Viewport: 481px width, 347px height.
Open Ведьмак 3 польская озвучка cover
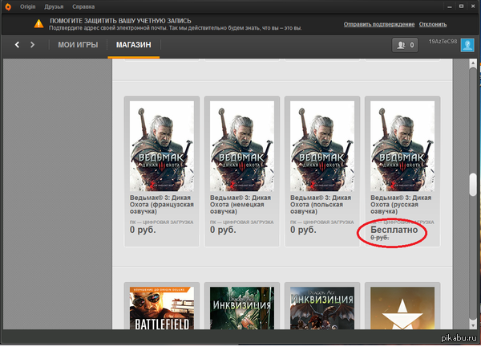point(322,146)
